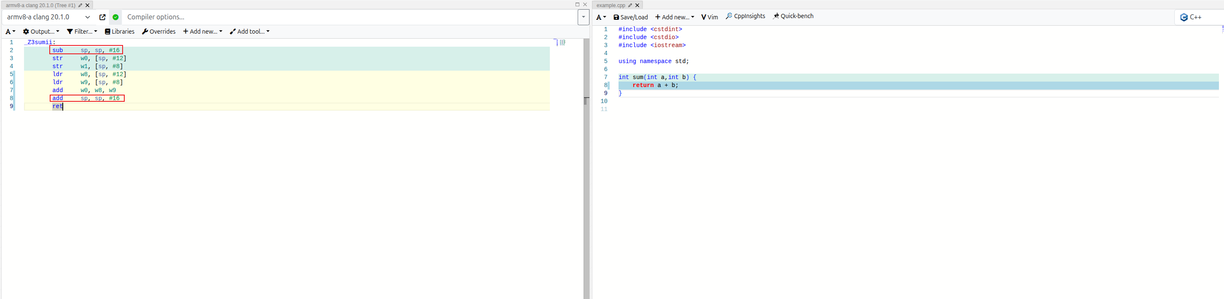Open the compiler options arrow dropdown
Viewport: 1224px width, 299px height.
coord(584,17)
